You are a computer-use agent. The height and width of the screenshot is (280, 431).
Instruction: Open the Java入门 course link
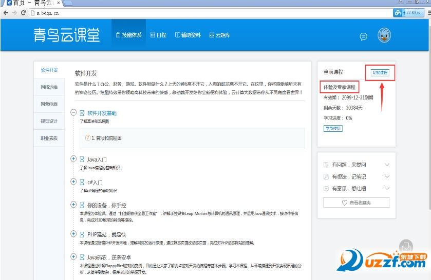pos(97,159)
